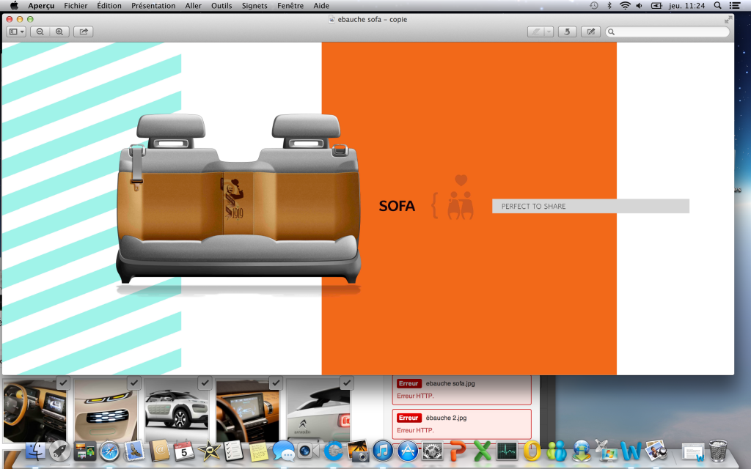Click the zoom in magnifier button

(x=59, y=32)
